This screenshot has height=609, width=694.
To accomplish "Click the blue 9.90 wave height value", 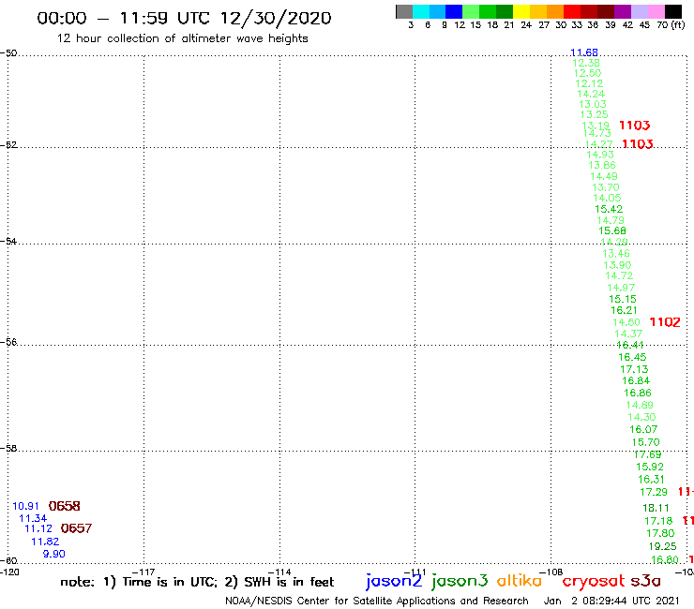I will 54,554.
